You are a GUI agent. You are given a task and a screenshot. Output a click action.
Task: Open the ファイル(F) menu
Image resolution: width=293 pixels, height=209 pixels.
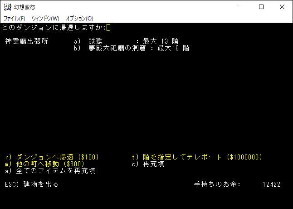15,19
